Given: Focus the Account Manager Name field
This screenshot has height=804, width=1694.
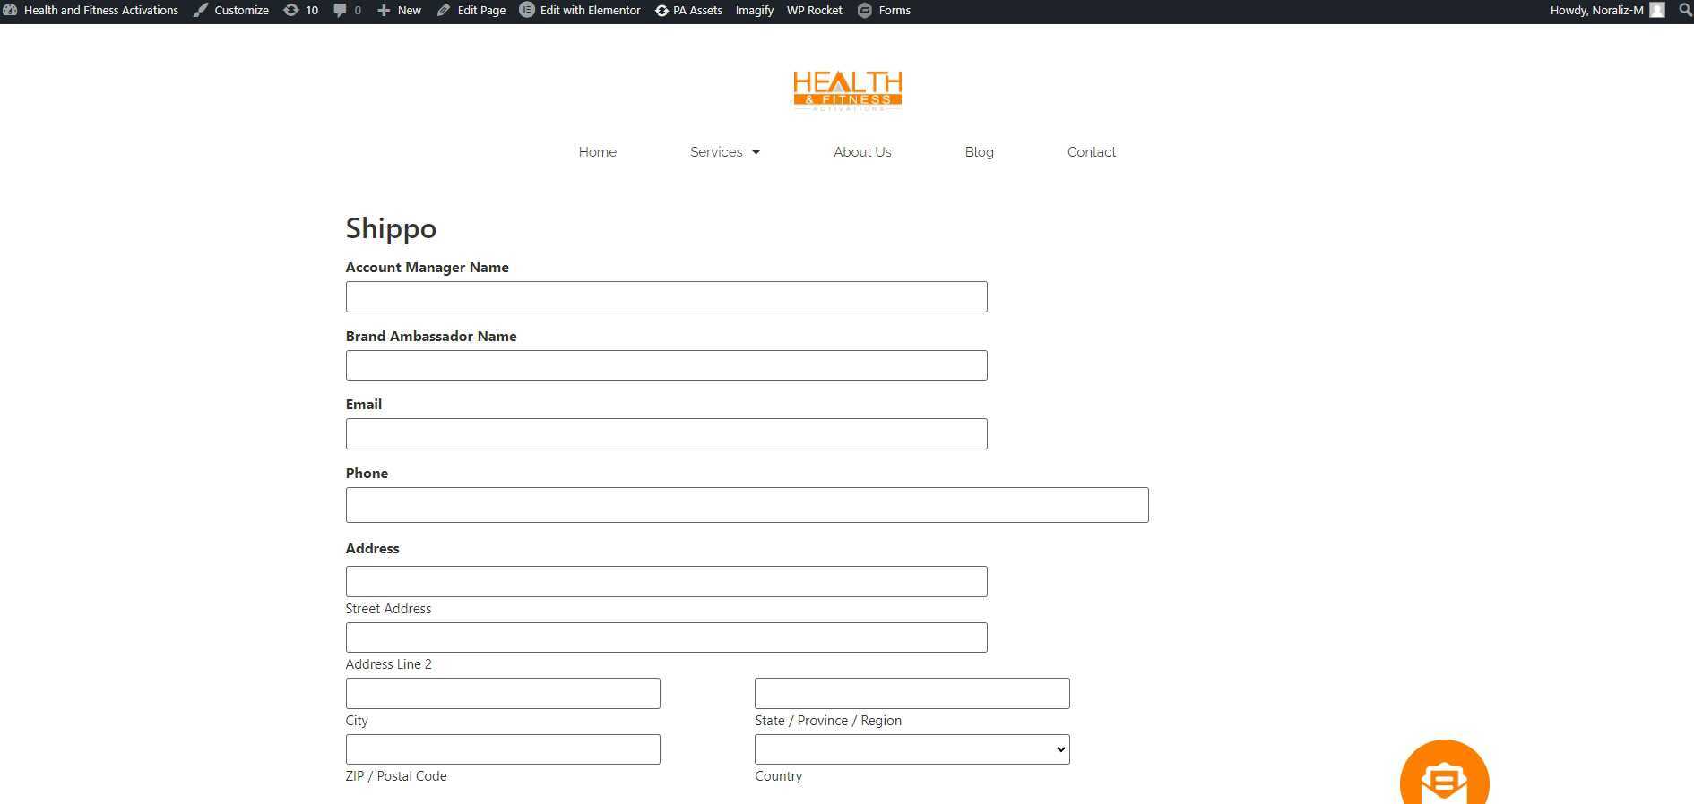Looking at the screenshot, I should click(667, 297).
